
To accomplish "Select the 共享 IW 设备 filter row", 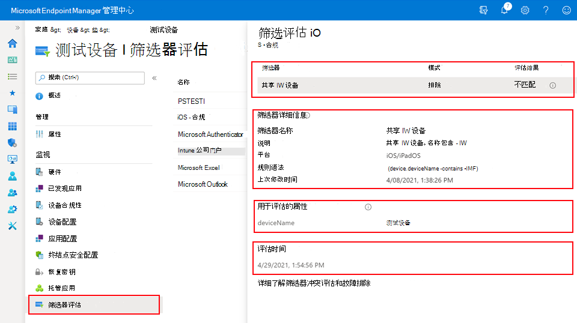I will (415, 85).
